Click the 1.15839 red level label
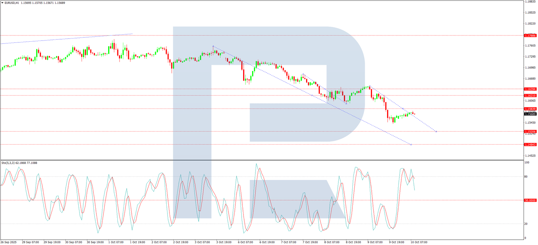538x245 pixels. [x=530, y=109]
